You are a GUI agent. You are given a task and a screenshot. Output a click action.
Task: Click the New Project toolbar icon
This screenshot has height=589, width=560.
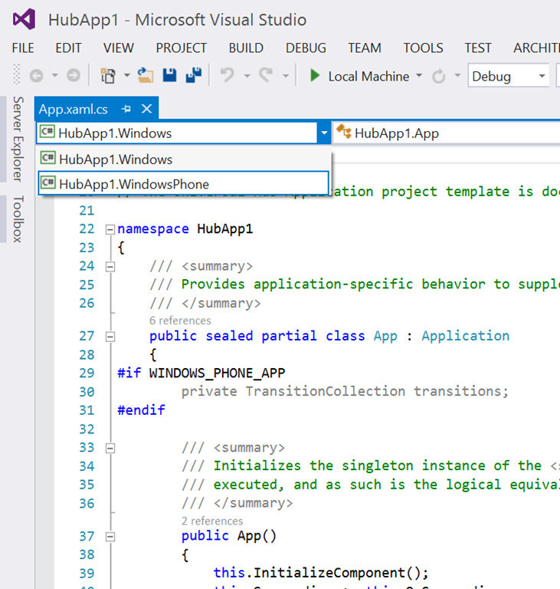(108, 75)
